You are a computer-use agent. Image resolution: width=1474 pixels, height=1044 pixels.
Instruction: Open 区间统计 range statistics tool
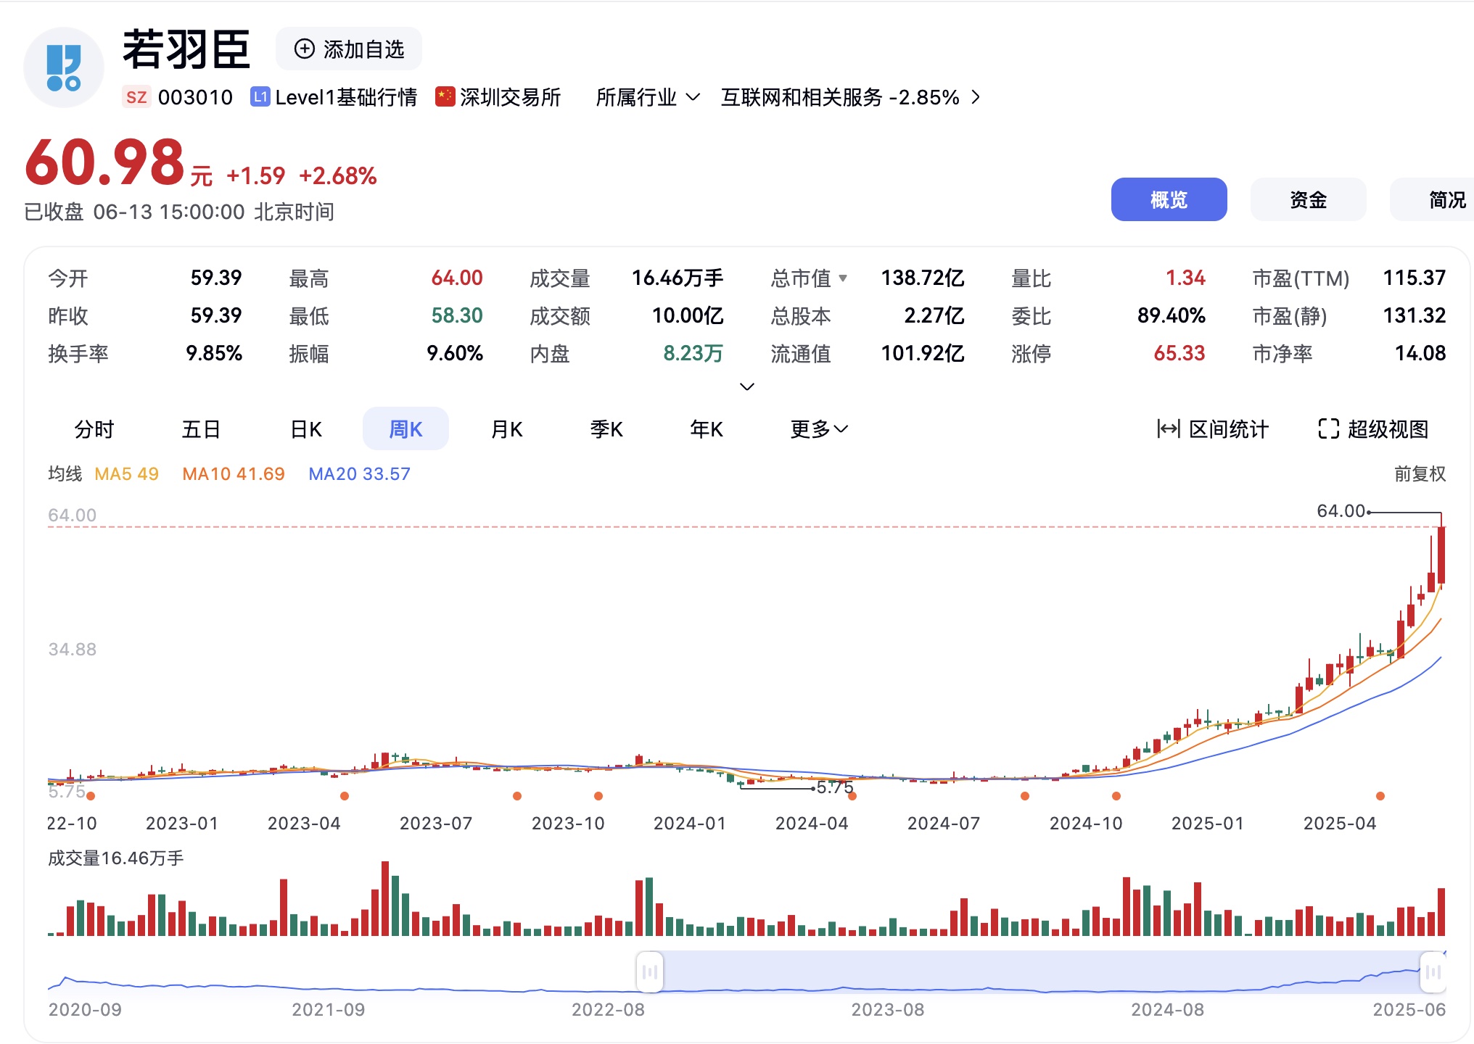(1212, 429)
